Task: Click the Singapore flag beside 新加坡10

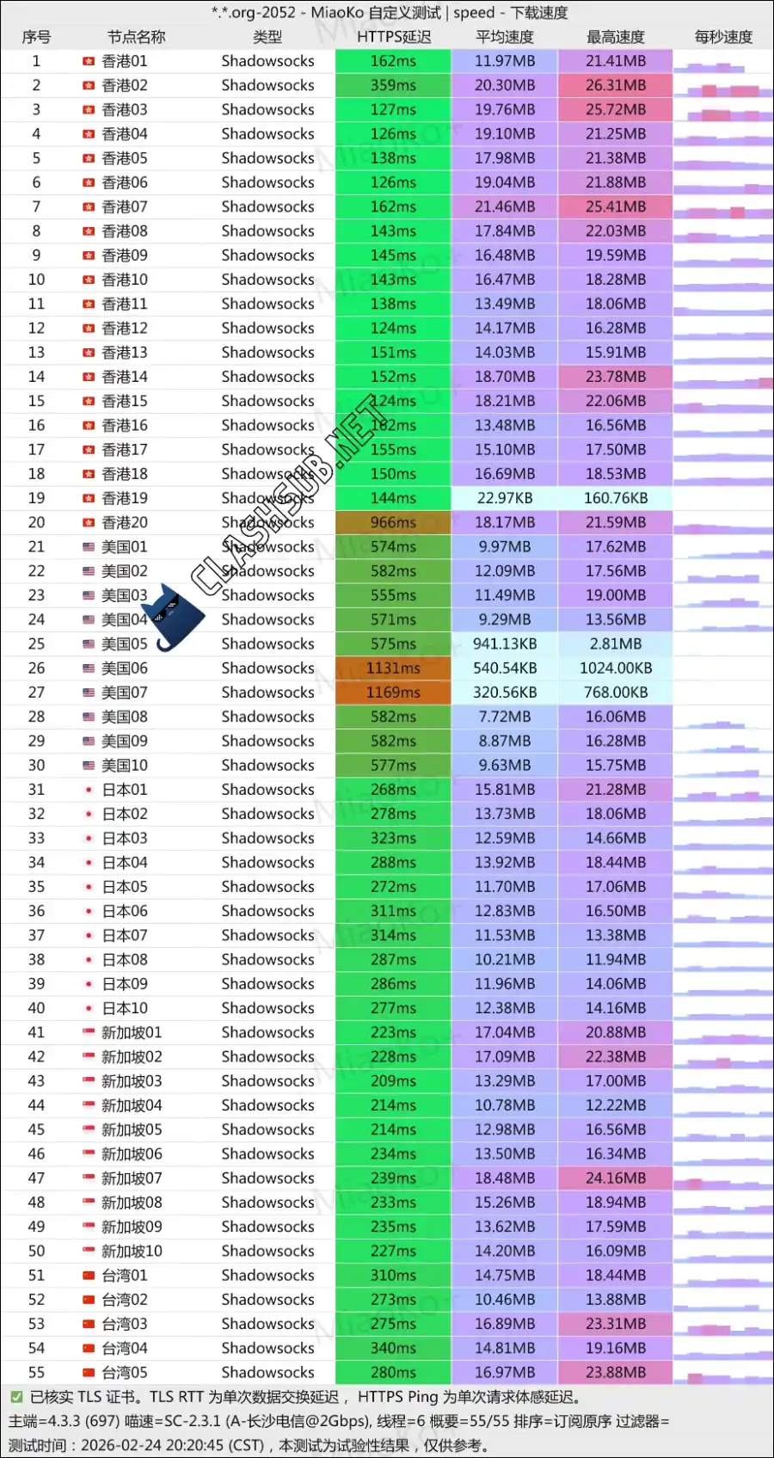Action: (88, 1252)
